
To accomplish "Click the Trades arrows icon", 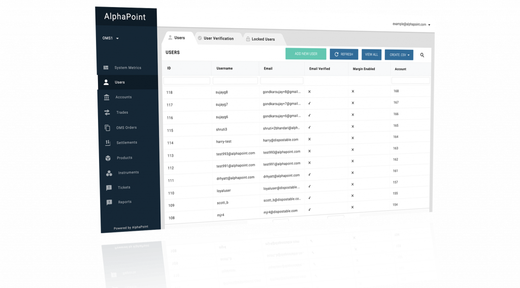I will pyautogui.click(x=107, y=113).
